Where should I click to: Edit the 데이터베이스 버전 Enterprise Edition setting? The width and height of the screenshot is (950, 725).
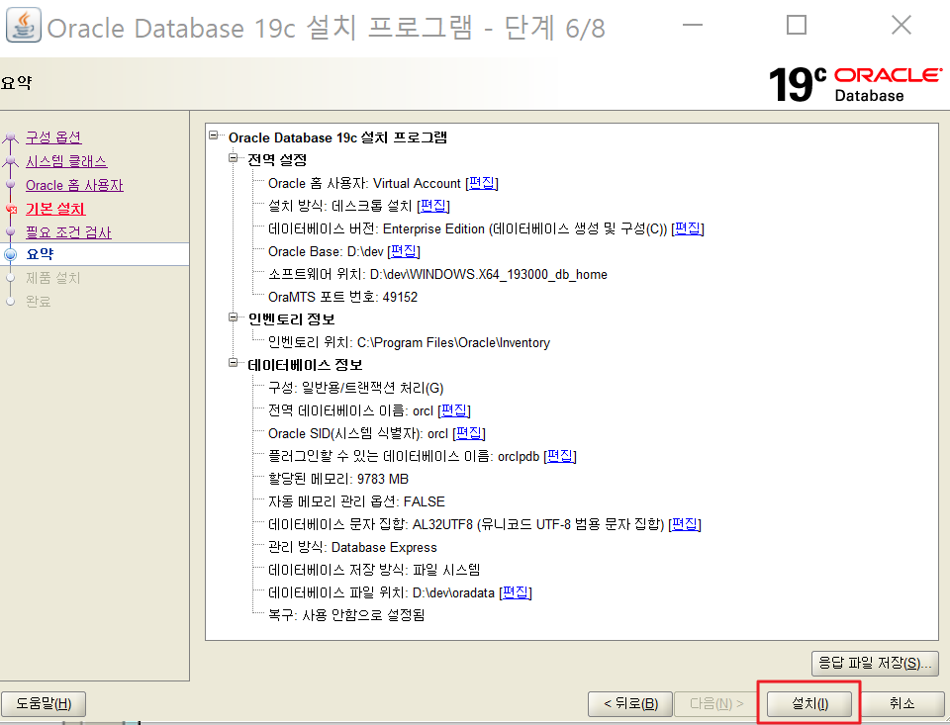click(688, 228)
